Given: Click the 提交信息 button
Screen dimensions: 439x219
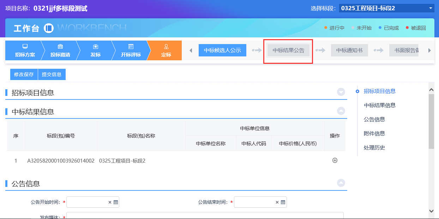Looking at the screenshot, I should pos(52,74).
